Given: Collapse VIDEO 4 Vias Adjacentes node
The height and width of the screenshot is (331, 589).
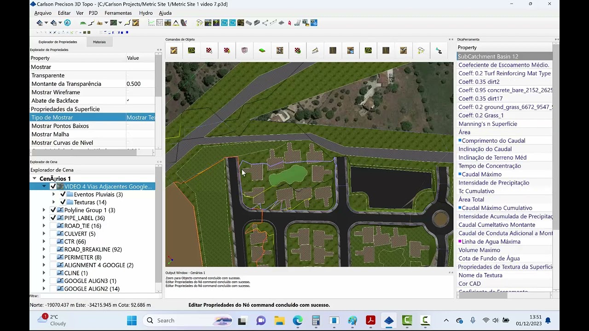Looking at the screenshot, I should point(44,187).
